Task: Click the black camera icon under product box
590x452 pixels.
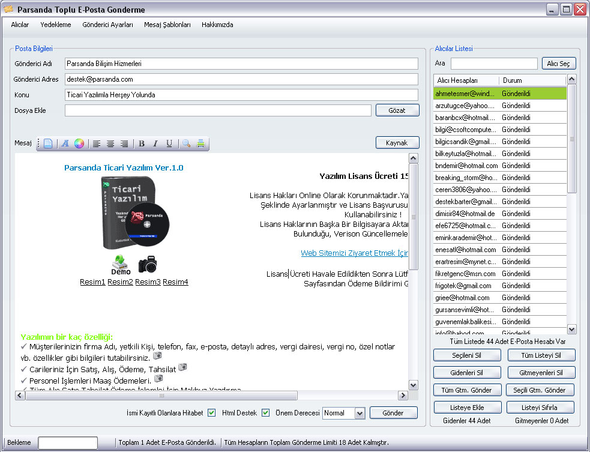Action: click(148, 264)
